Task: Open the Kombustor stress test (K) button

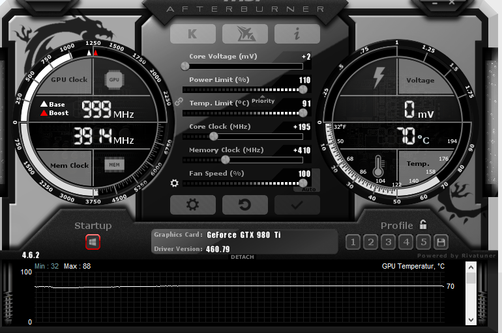Action: click(x=193, y=34)
